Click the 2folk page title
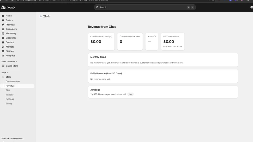 click(46, 16)
